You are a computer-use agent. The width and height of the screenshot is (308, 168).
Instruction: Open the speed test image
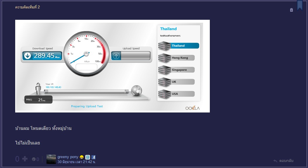tap(112, 66)
